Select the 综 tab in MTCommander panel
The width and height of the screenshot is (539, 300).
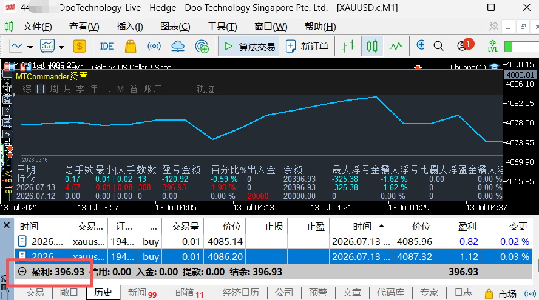27,89
